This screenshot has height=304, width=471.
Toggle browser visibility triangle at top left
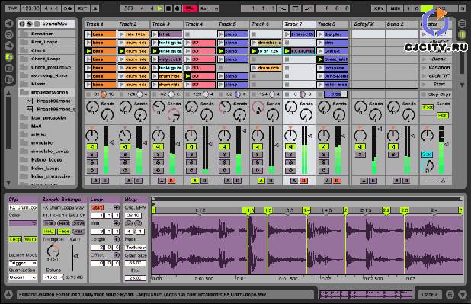pos(9,24)
